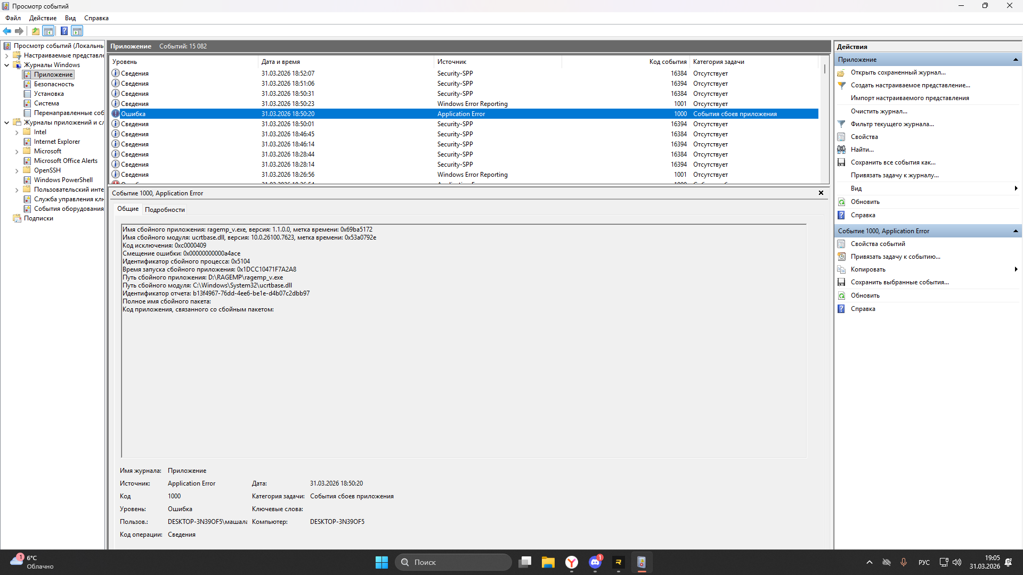Viewport: 1023px width, 575px height.
Task: Click the Find binoculars icon
Action: [x=841, y=150]
